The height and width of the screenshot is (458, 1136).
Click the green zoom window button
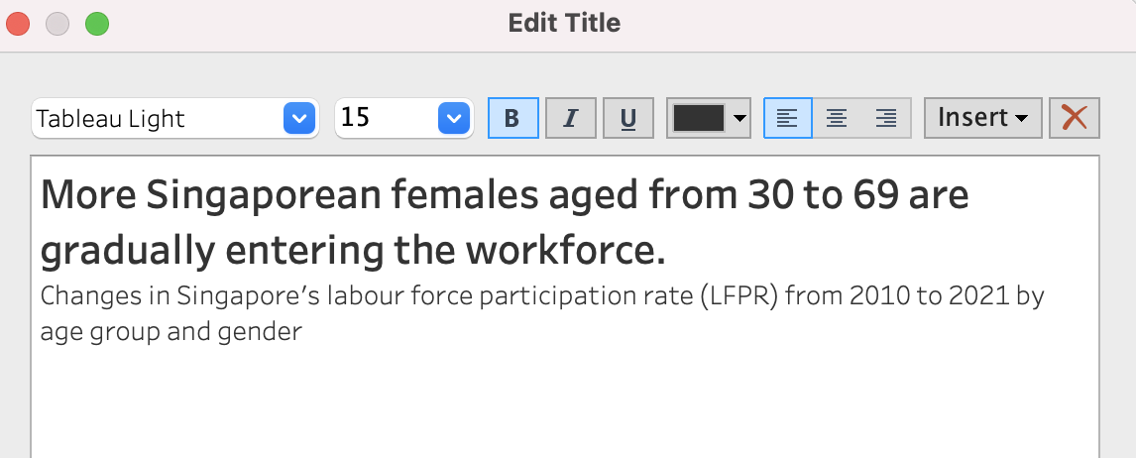(x=96, y=24)
